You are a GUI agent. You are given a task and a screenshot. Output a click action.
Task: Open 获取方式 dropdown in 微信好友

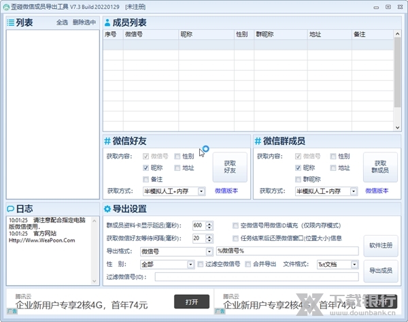pos(201,191)
